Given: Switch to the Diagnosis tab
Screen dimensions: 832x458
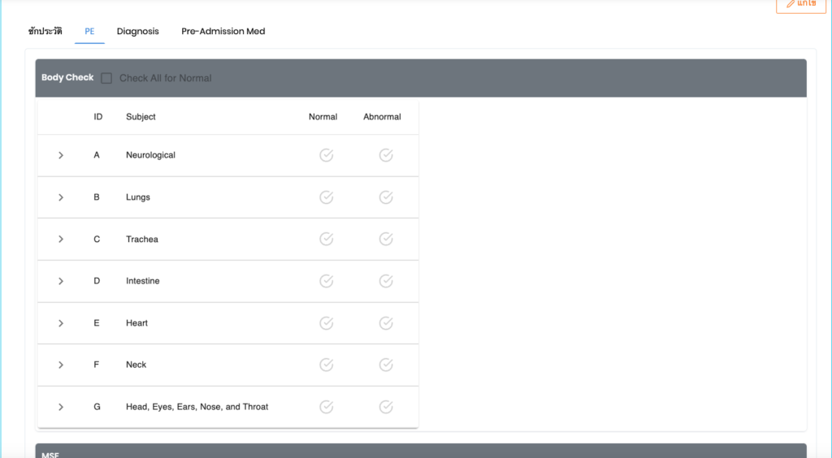Looking at the screenshot, I should tap(137, 32).
